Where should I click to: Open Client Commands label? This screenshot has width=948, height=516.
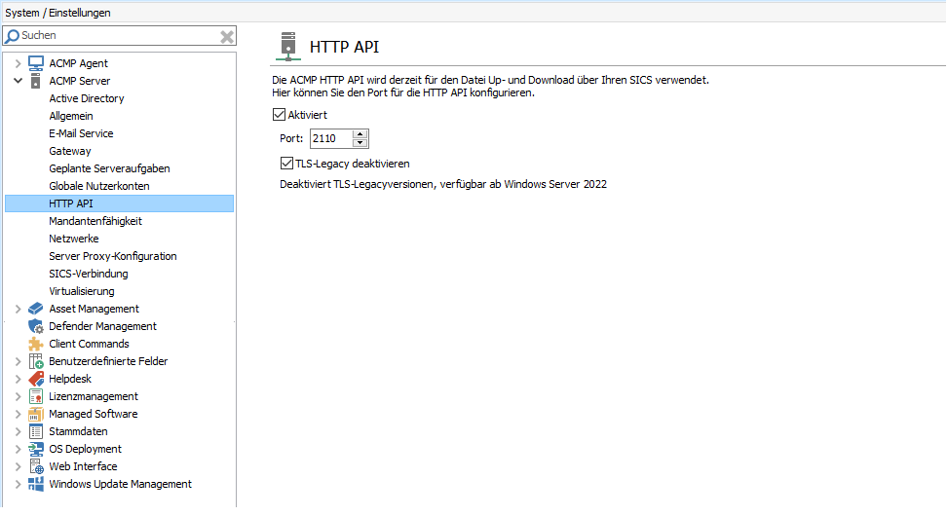click(x=89, y=344)
